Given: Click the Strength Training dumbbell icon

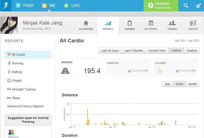Looking at the screenshot, I should click(9, 89).
